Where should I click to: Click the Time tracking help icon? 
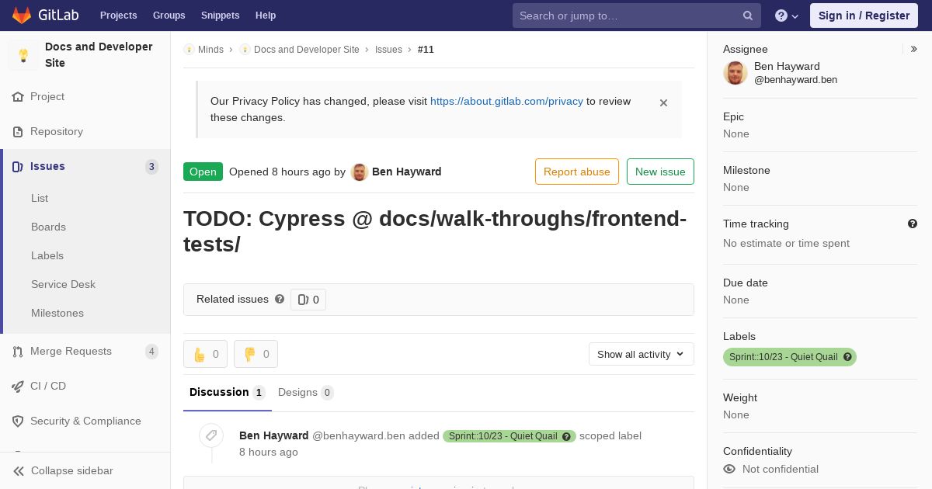tap(913, 224)
